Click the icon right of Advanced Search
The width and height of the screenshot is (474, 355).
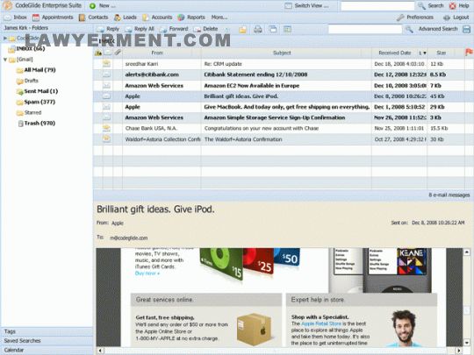click(466, 29)
